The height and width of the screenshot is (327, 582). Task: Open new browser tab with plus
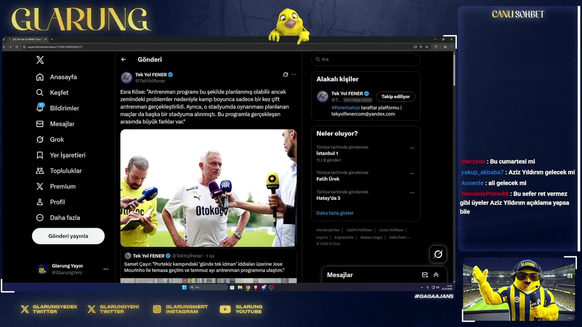coord(52,40)
